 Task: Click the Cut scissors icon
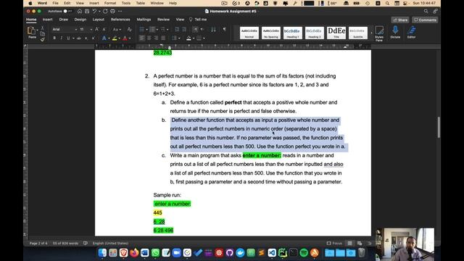pos(42,28)
